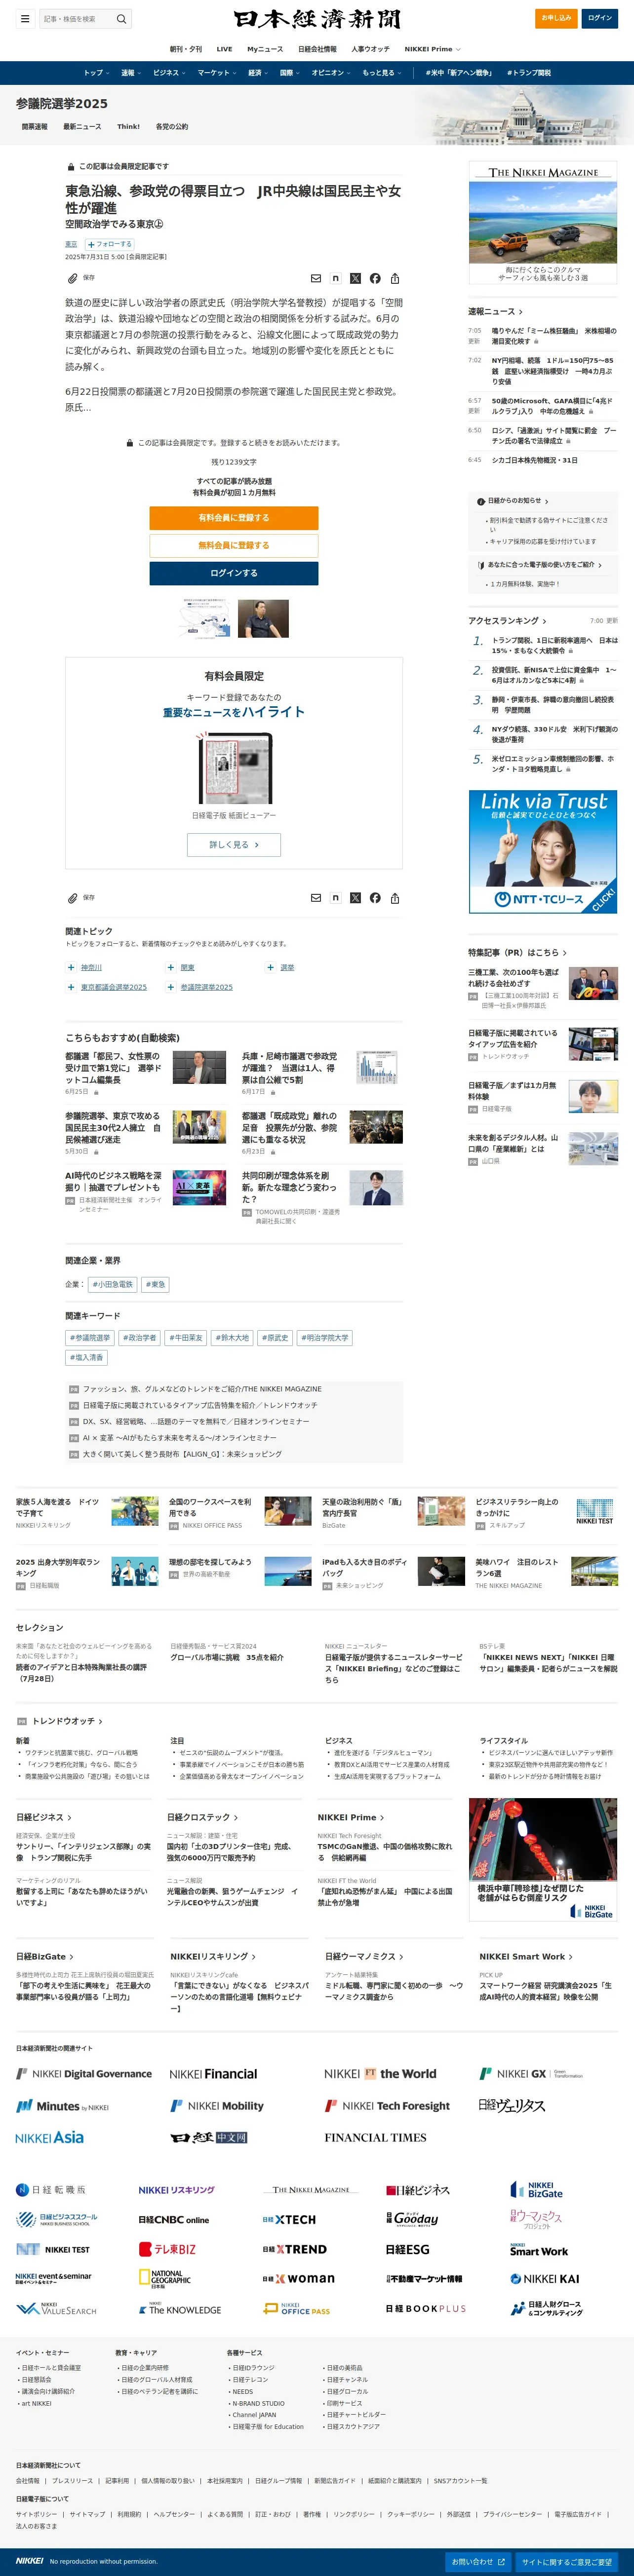Share on Facebook using the icon above the article text
The height and width of the screenshot is (2576, 634).
[375, 279]
